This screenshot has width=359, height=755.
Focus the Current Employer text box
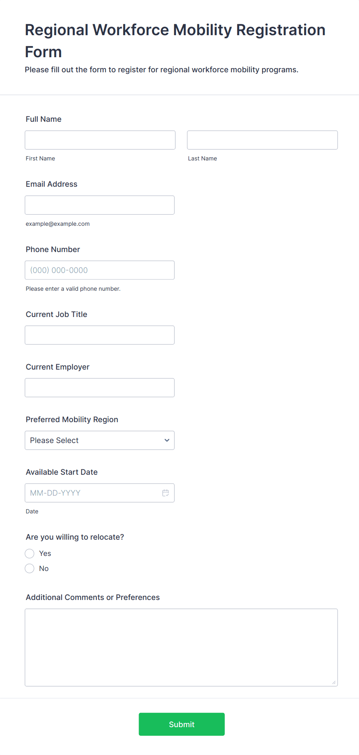pyautogui.click(x=100, y=388)
